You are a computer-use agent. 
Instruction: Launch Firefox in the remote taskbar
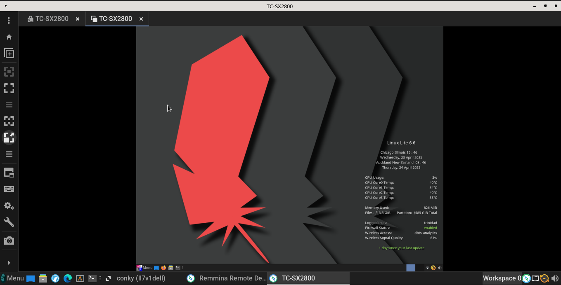[163, 268]
